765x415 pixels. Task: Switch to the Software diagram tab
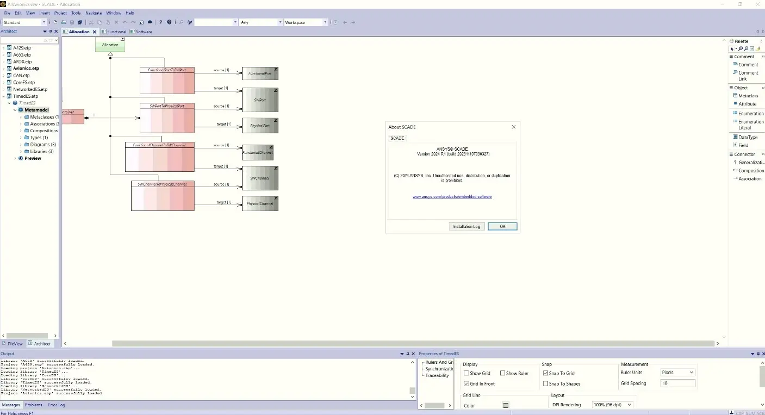pos(141,32)
